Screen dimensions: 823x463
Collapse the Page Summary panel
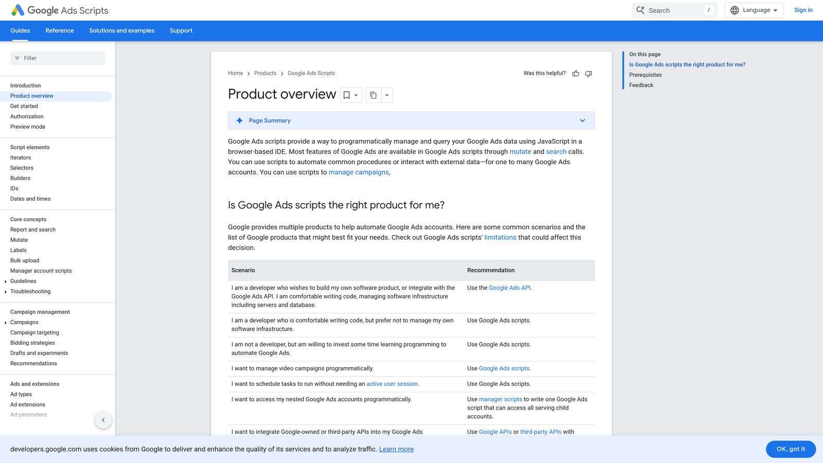pos(582,120)
